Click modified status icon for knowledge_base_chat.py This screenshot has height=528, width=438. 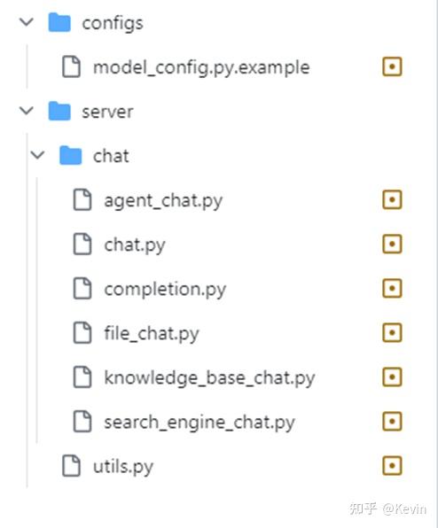(392, 377)
